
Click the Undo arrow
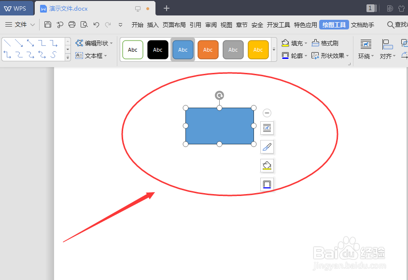click(x=96, y=25)
